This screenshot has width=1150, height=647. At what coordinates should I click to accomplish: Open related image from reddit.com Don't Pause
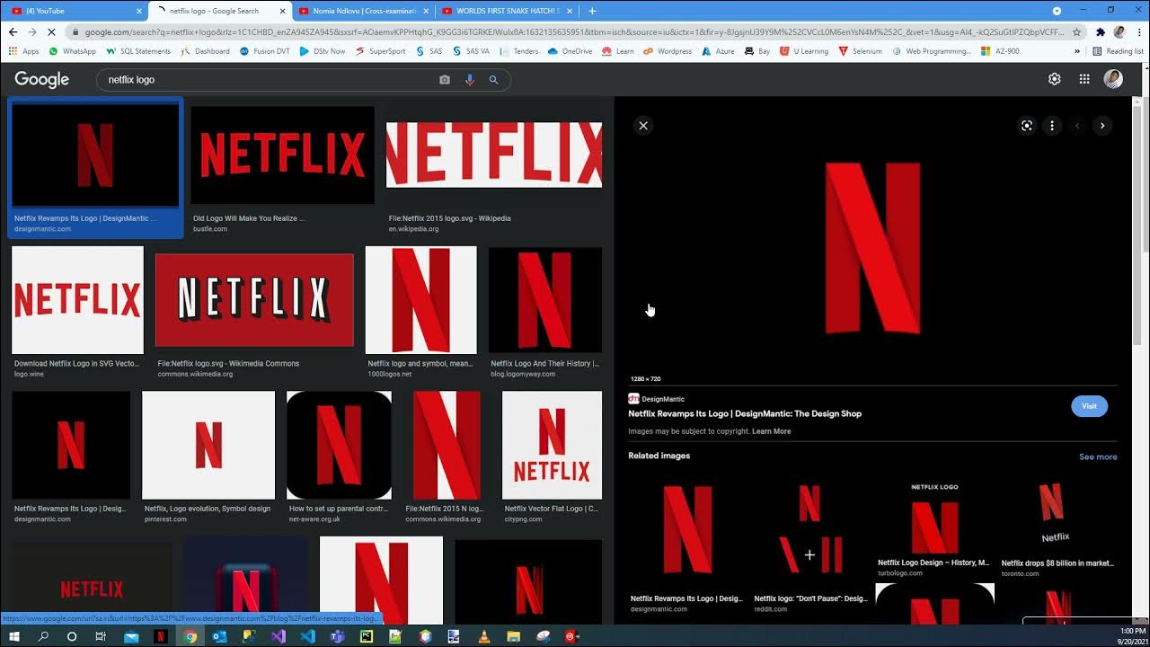(811, 530)
